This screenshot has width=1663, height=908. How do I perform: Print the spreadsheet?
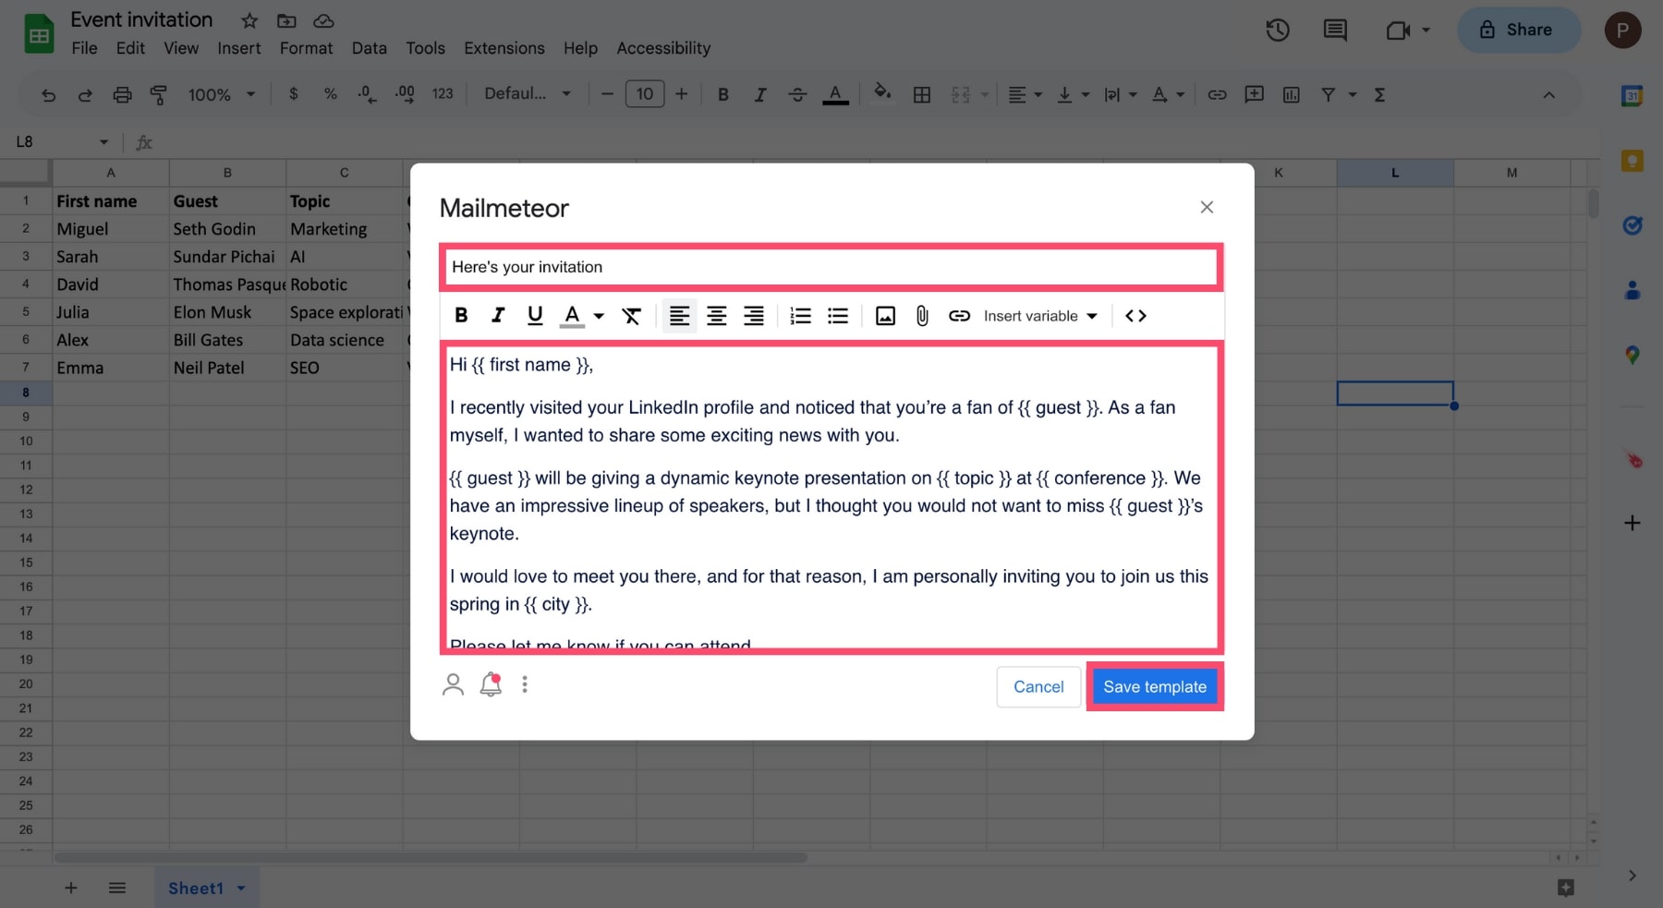click(x=122, y=94)
